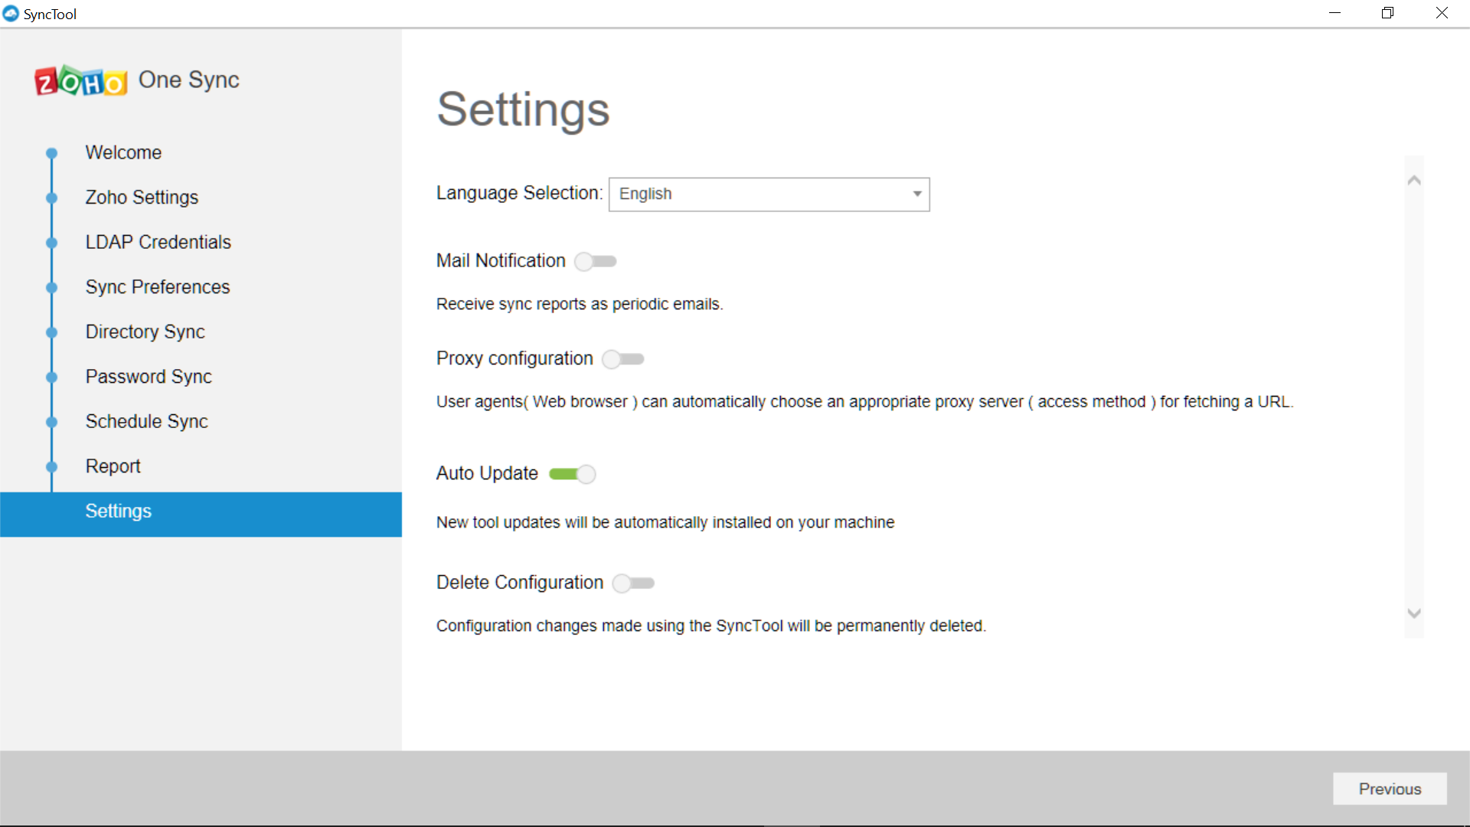Image resolution: width=1470 pixels, height=827 pixels.
Task: Disable the Auto Update toggle
Action: coord(573,474)
